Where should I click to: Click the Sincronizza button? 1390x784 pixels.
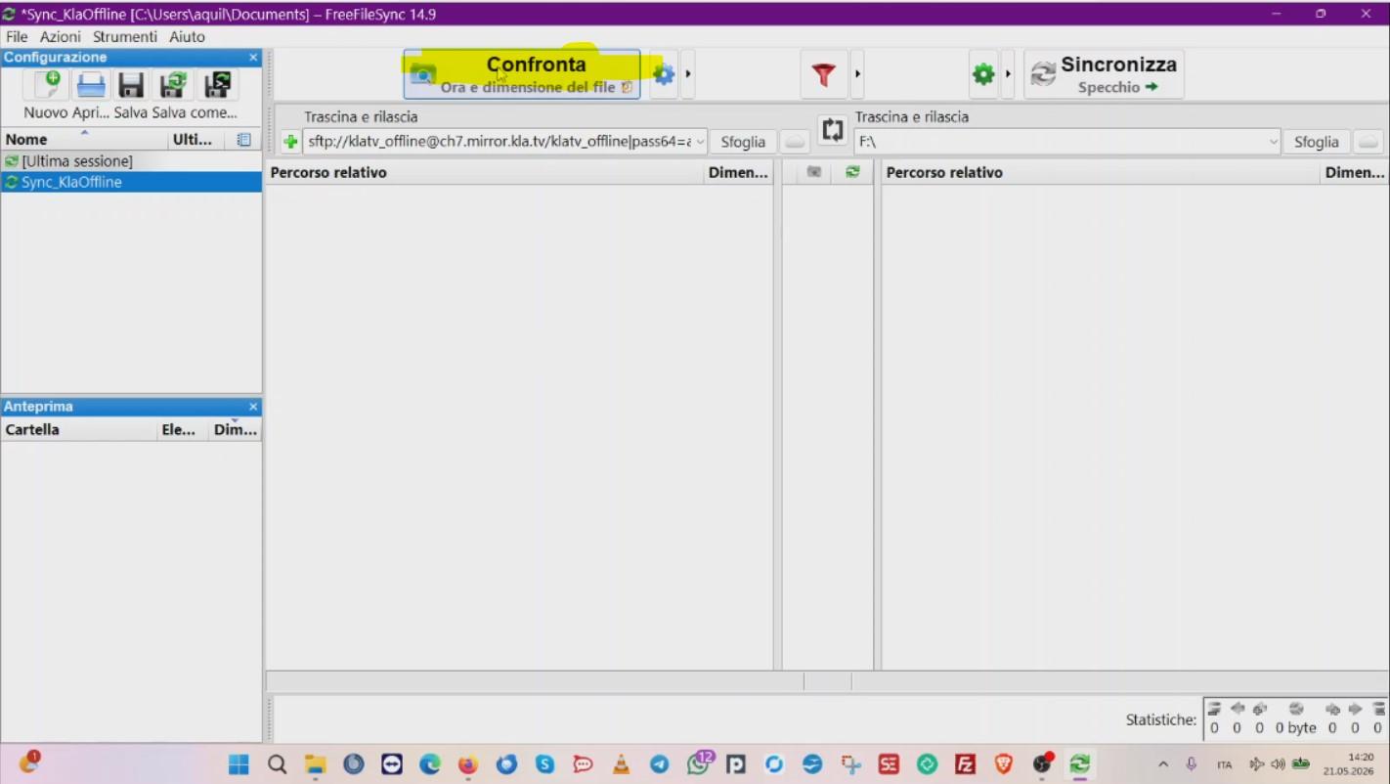click(x=1104, y=74)
